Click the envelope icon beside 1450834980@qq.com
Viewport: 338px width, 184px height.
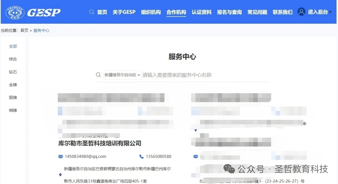pyautogui.click(x=60, y=157)
